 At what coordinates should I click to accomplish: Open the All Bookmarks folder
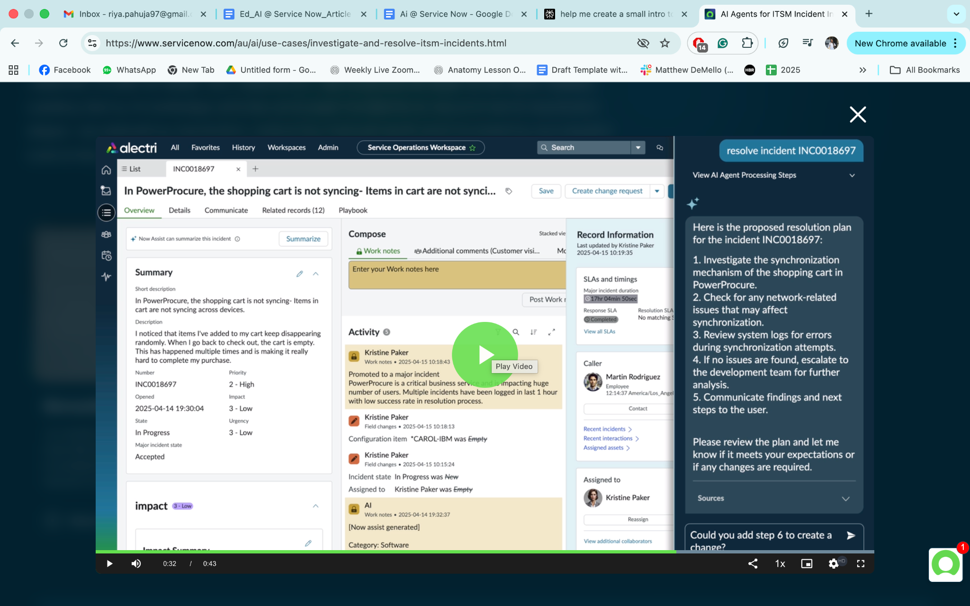click(925, 70)
